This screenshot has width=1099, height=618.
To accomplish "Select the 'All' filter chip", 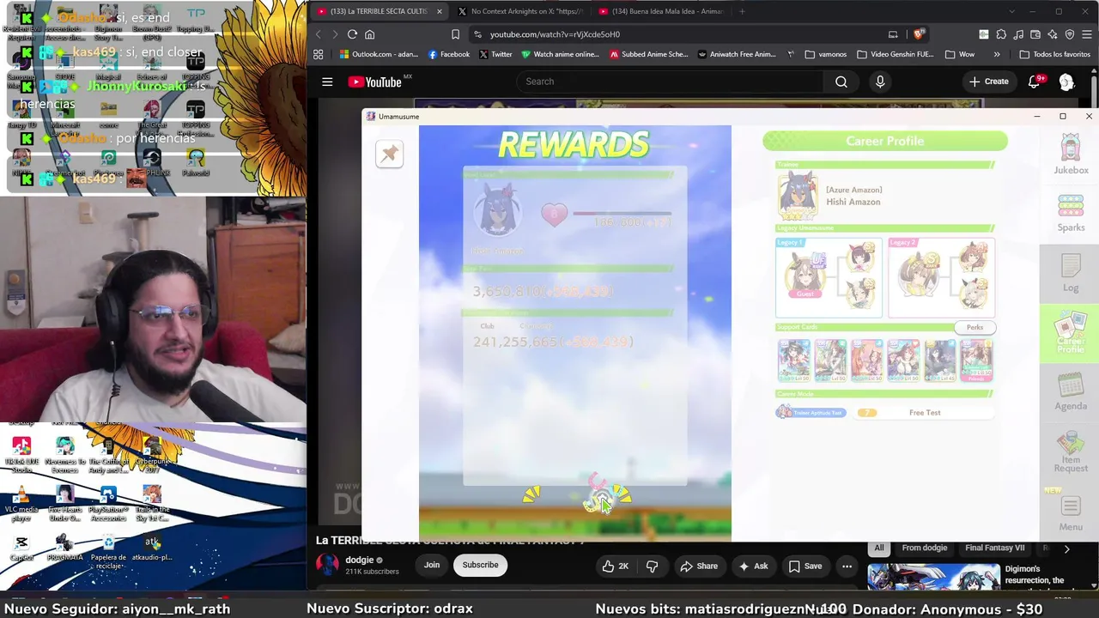I will (879, 548).
